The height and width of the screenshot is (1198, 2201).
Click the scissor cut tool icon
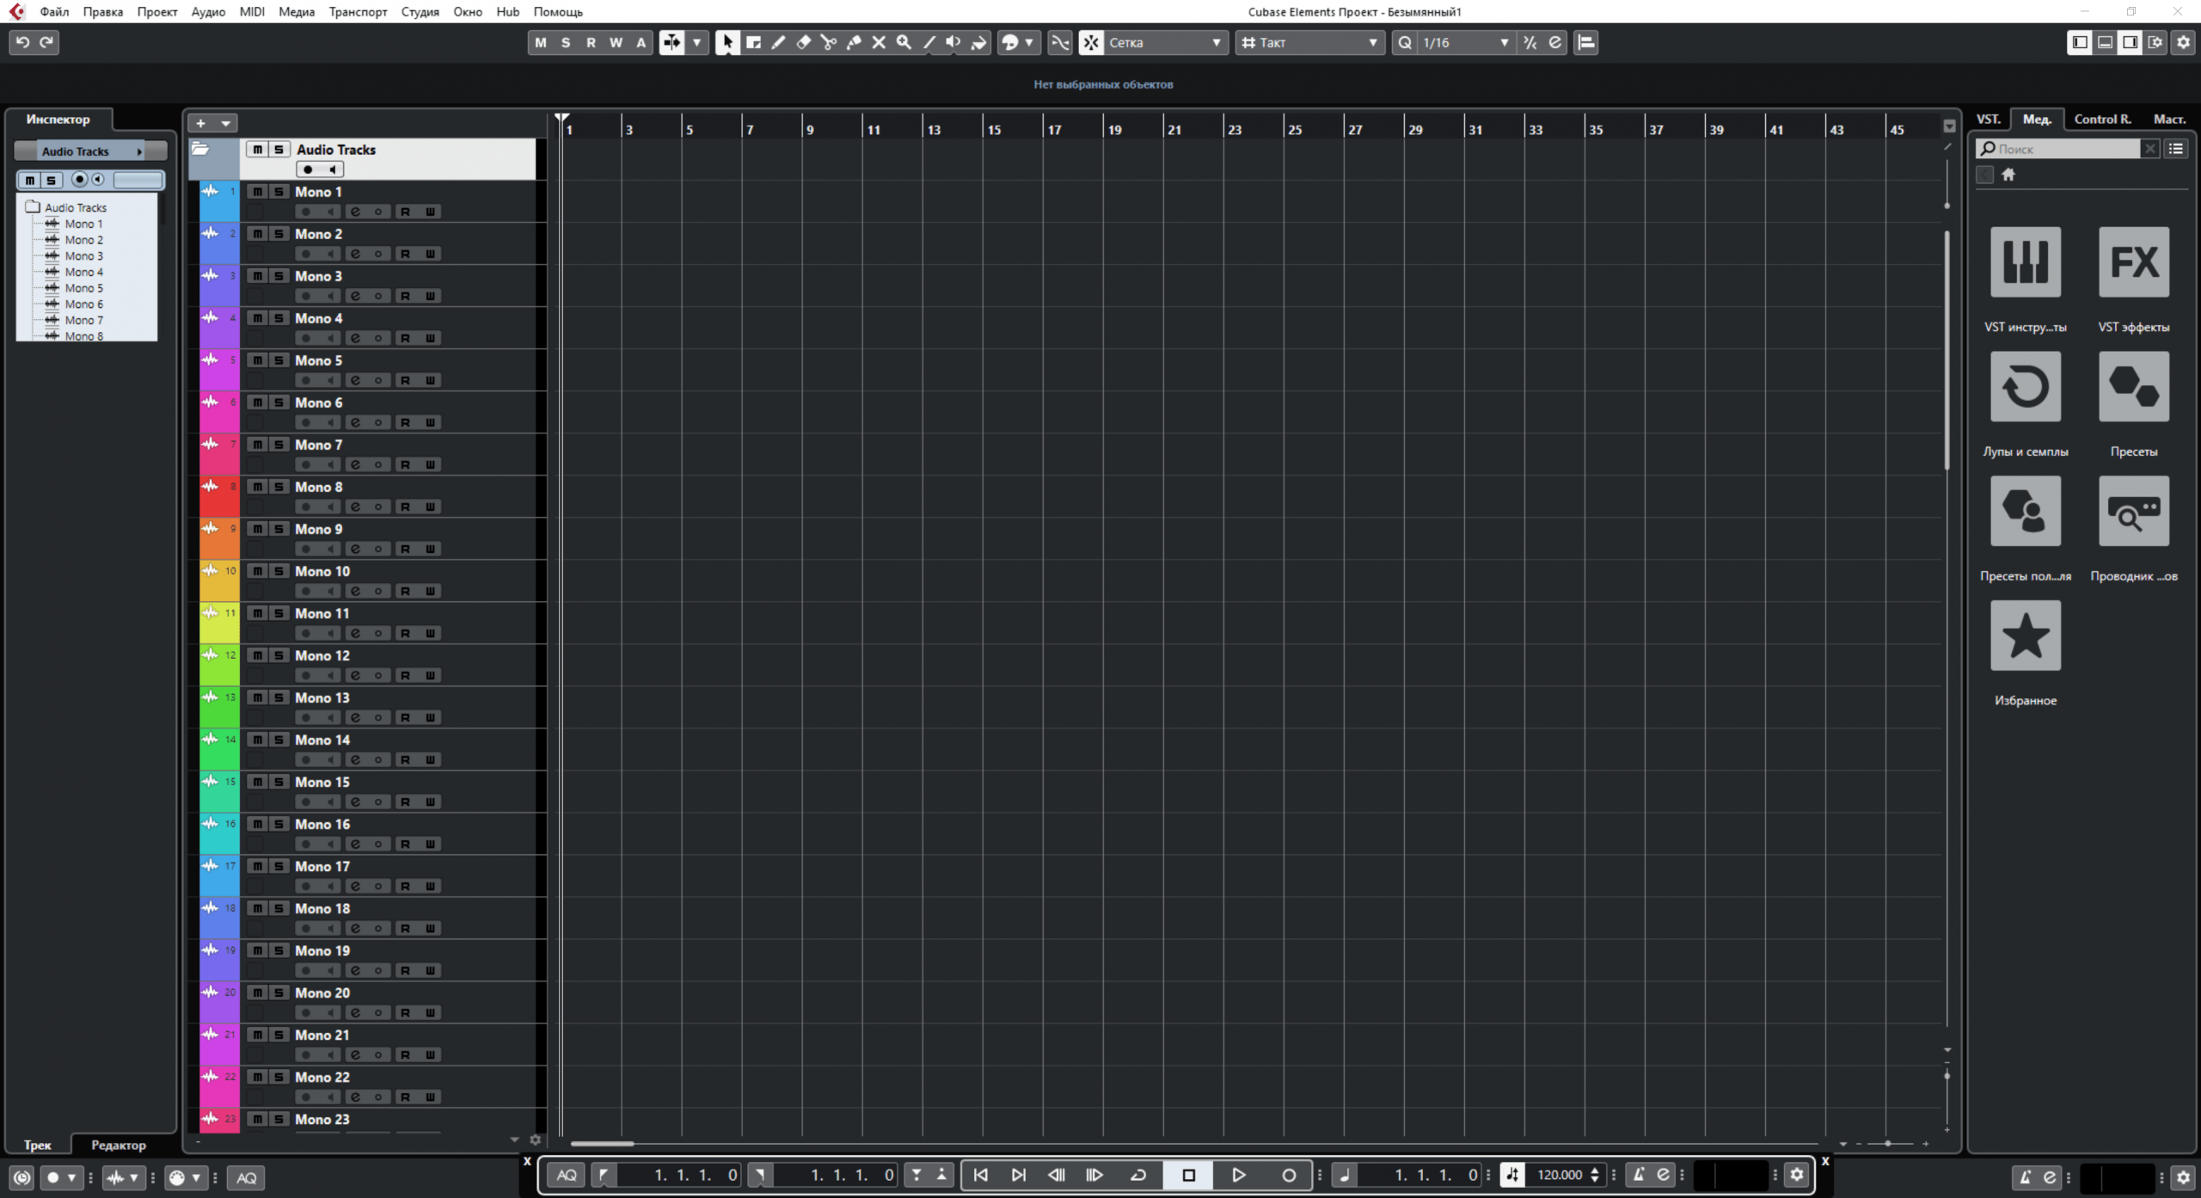(x=829, y=41)
